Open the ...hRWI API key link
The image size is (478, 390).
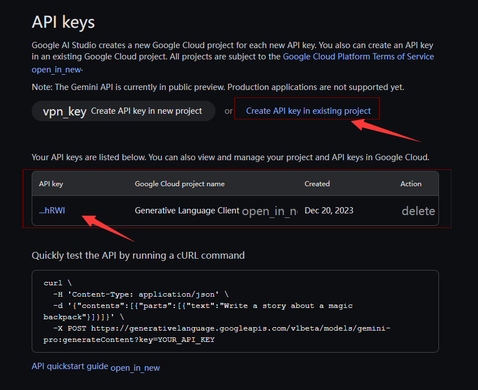click(52, 211)
